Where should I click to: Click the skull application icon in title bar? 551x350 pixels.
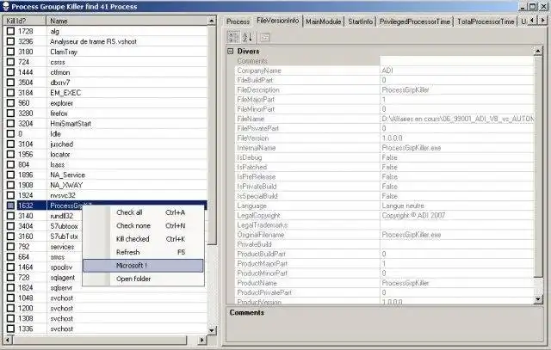pos(6,6)
